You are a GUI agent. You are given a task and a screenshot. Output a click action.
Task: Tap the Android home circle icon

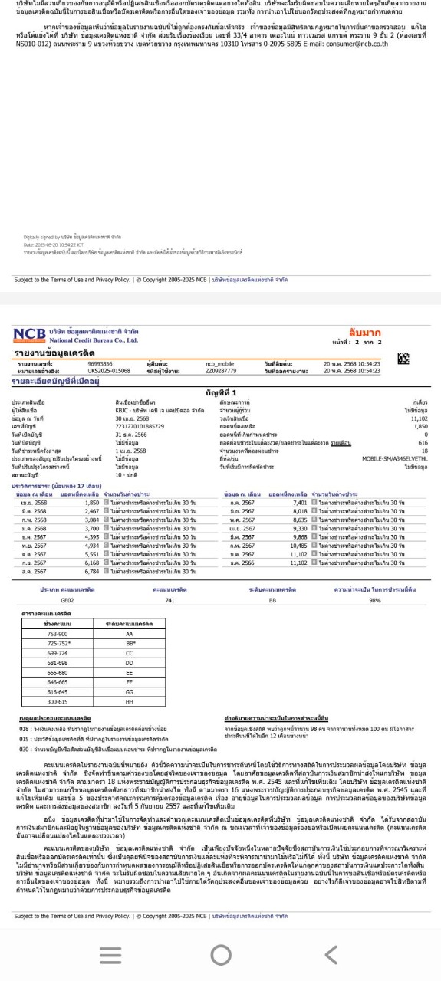tap(221, 954)
